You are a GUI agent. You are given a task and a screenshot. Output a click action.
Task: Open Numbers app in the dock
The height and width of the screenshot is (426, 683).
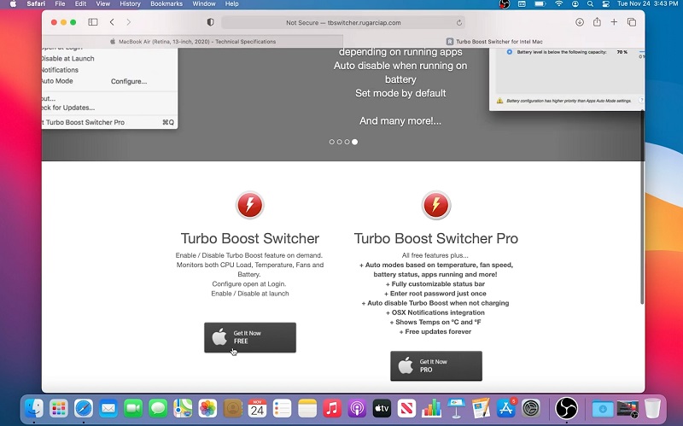(431, 409)
